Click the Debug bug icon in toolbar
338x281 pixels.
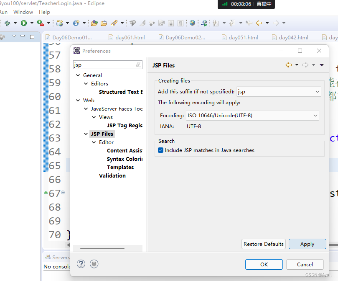(8, 23)
